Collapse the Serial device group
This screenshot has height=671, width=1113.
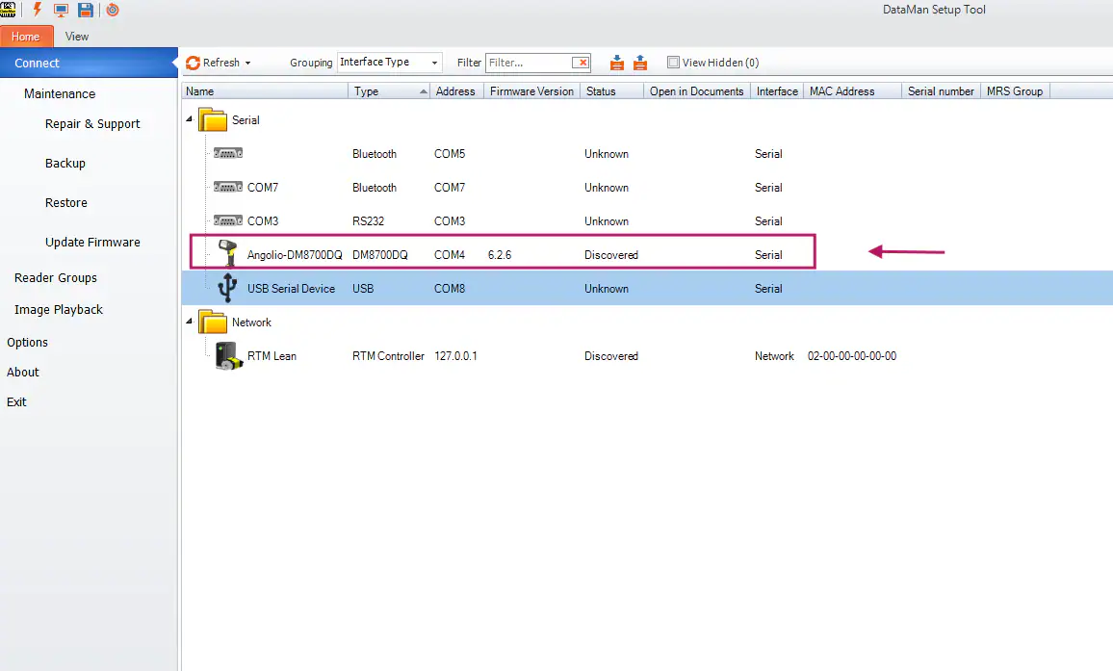191,119
